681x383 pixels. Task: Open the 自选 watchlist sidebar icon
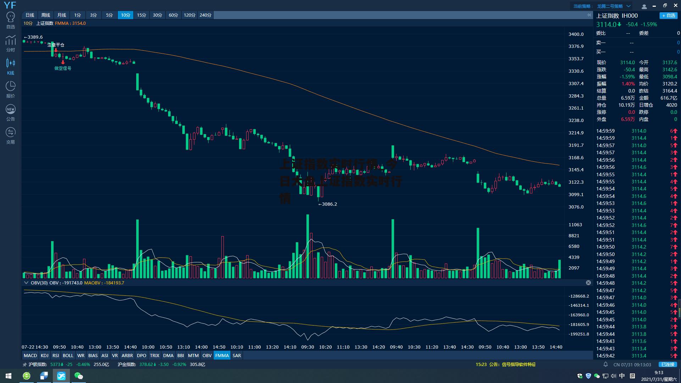click(11, 20)
